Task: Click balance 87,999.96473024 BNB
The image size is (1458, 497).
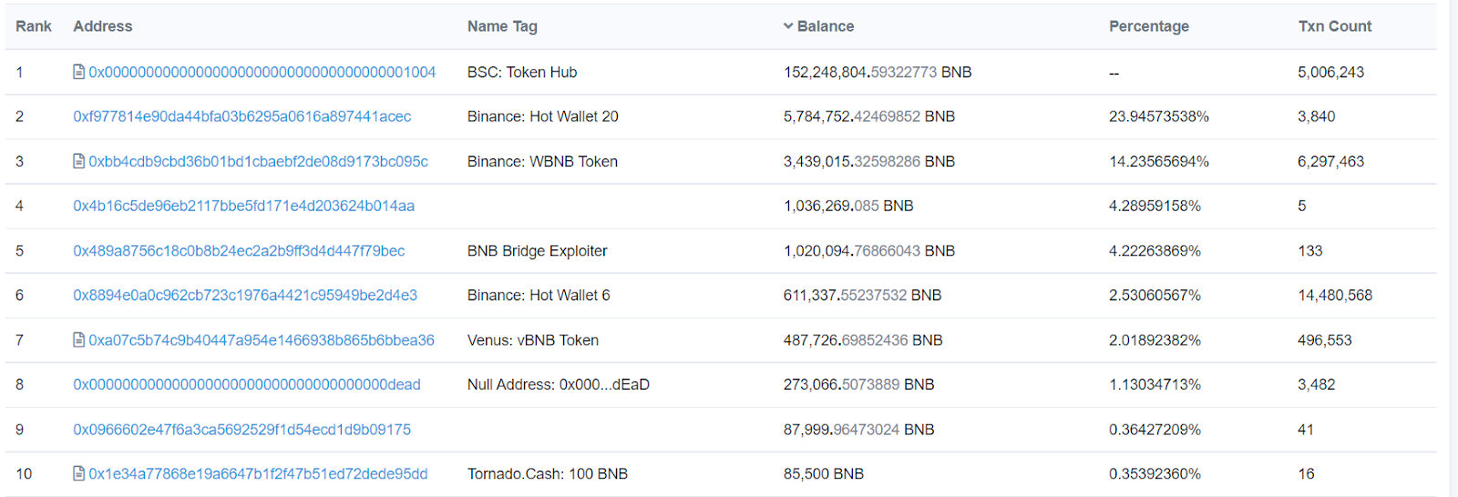Action: click(859, 429)
